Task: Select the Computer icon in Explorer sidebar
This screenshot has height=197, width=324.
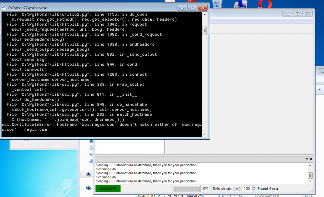Action: [89, 174]
